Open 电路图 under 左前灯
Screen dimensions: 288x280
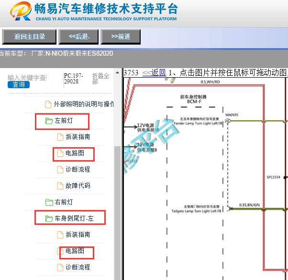[75, 153]
